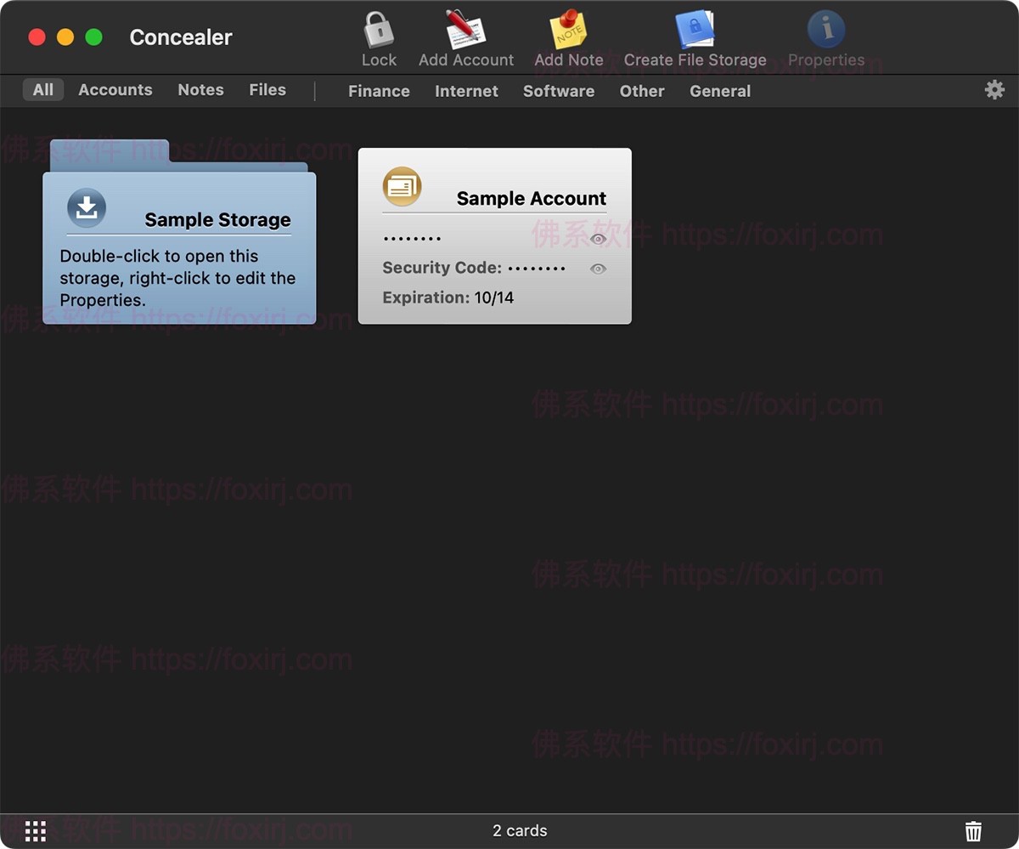Select the All filter toggle
Viewport: 1019px width, 849px height.
[x=42, y=89]
